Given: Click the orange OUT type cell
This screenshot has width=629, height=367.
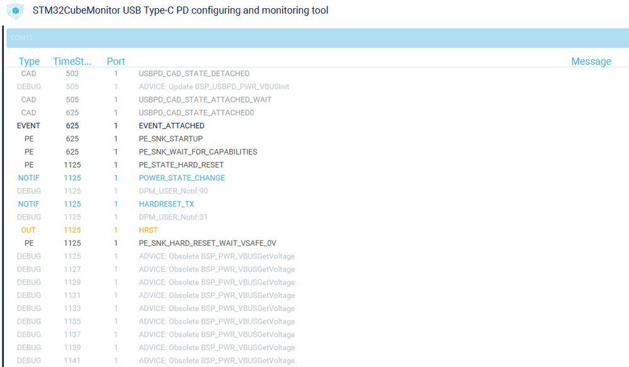Looking at the screenshot, I should point(28,230).
